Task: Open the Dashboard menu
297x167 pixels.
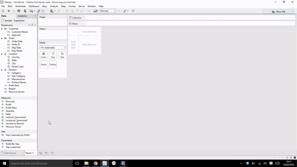Action: pyautogui.click(x=34, y=6)
